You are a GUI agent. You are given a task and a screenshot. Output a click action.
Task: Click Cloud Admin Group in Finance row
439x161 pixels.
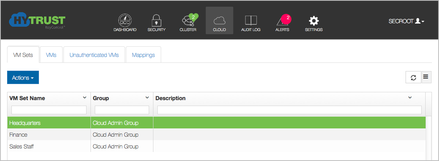coord(116,134)
